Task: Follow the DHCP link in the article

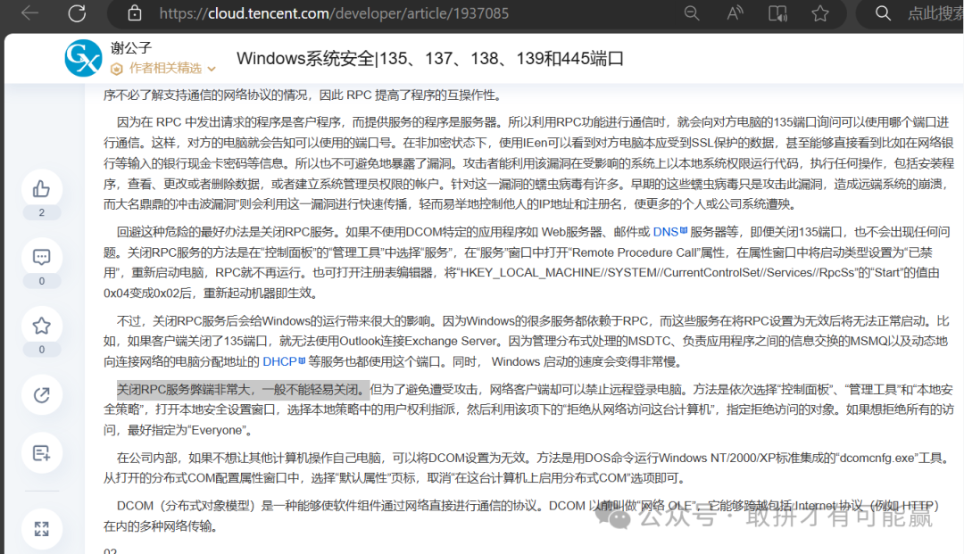Action: [x=278, y=361]
